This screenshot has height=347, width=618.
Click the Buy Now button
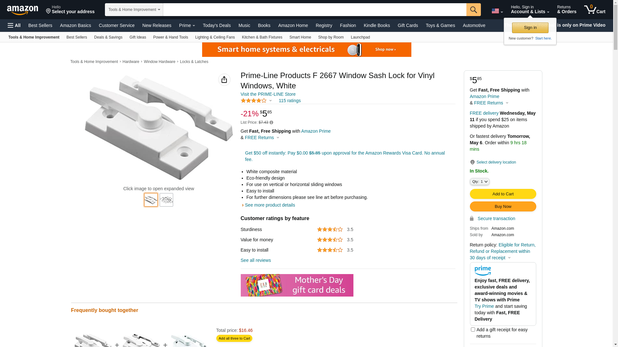(503, 206)
